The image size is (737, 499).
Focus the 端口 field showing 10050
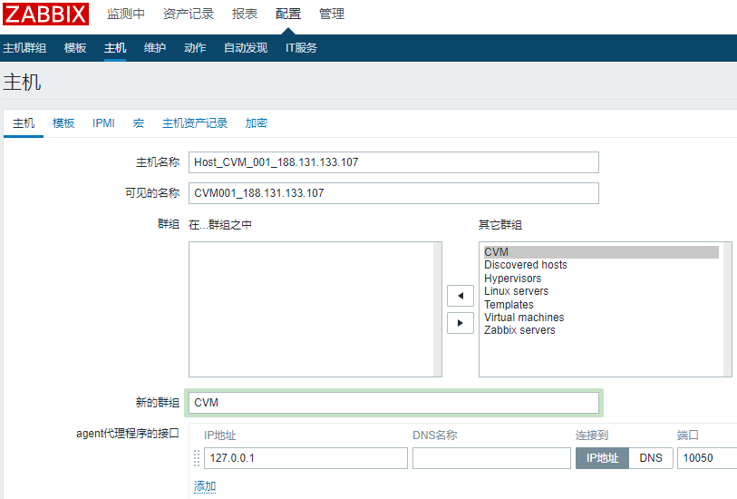point(707,458)
